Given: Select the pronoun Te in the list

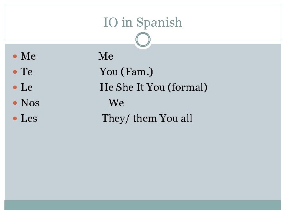Looking at the screenshot, I should point(27,72).
